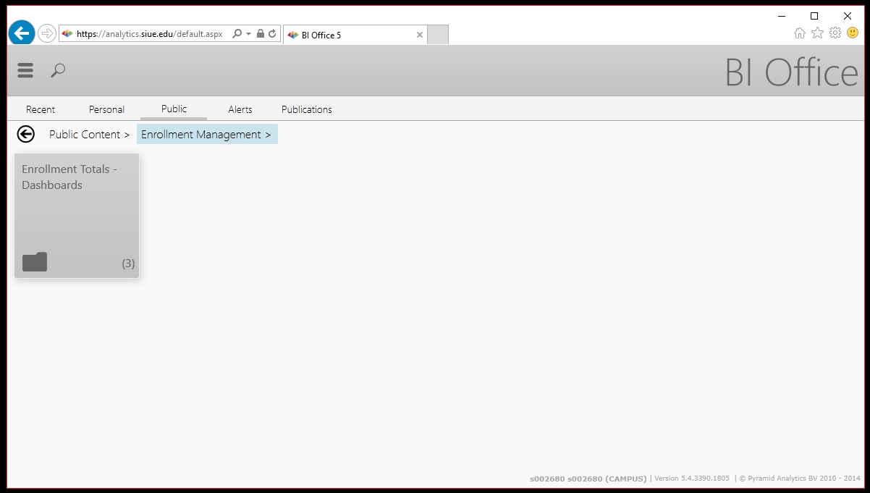Refresh the page with reload icon
This screenshot has height=493, width=870.
272,34
